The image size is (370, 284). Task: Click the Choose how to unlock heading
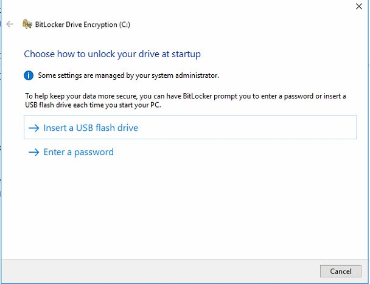(112, 54)
